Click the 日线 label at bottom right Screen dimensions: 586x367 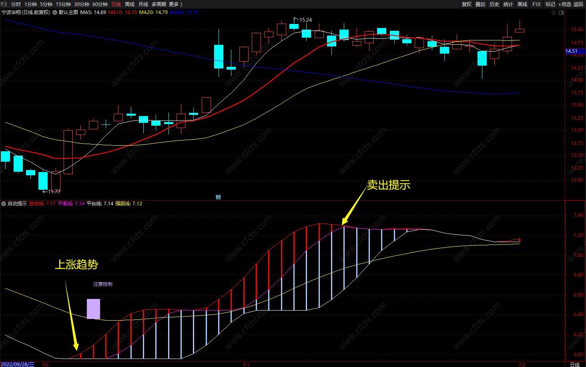[575, 364]
